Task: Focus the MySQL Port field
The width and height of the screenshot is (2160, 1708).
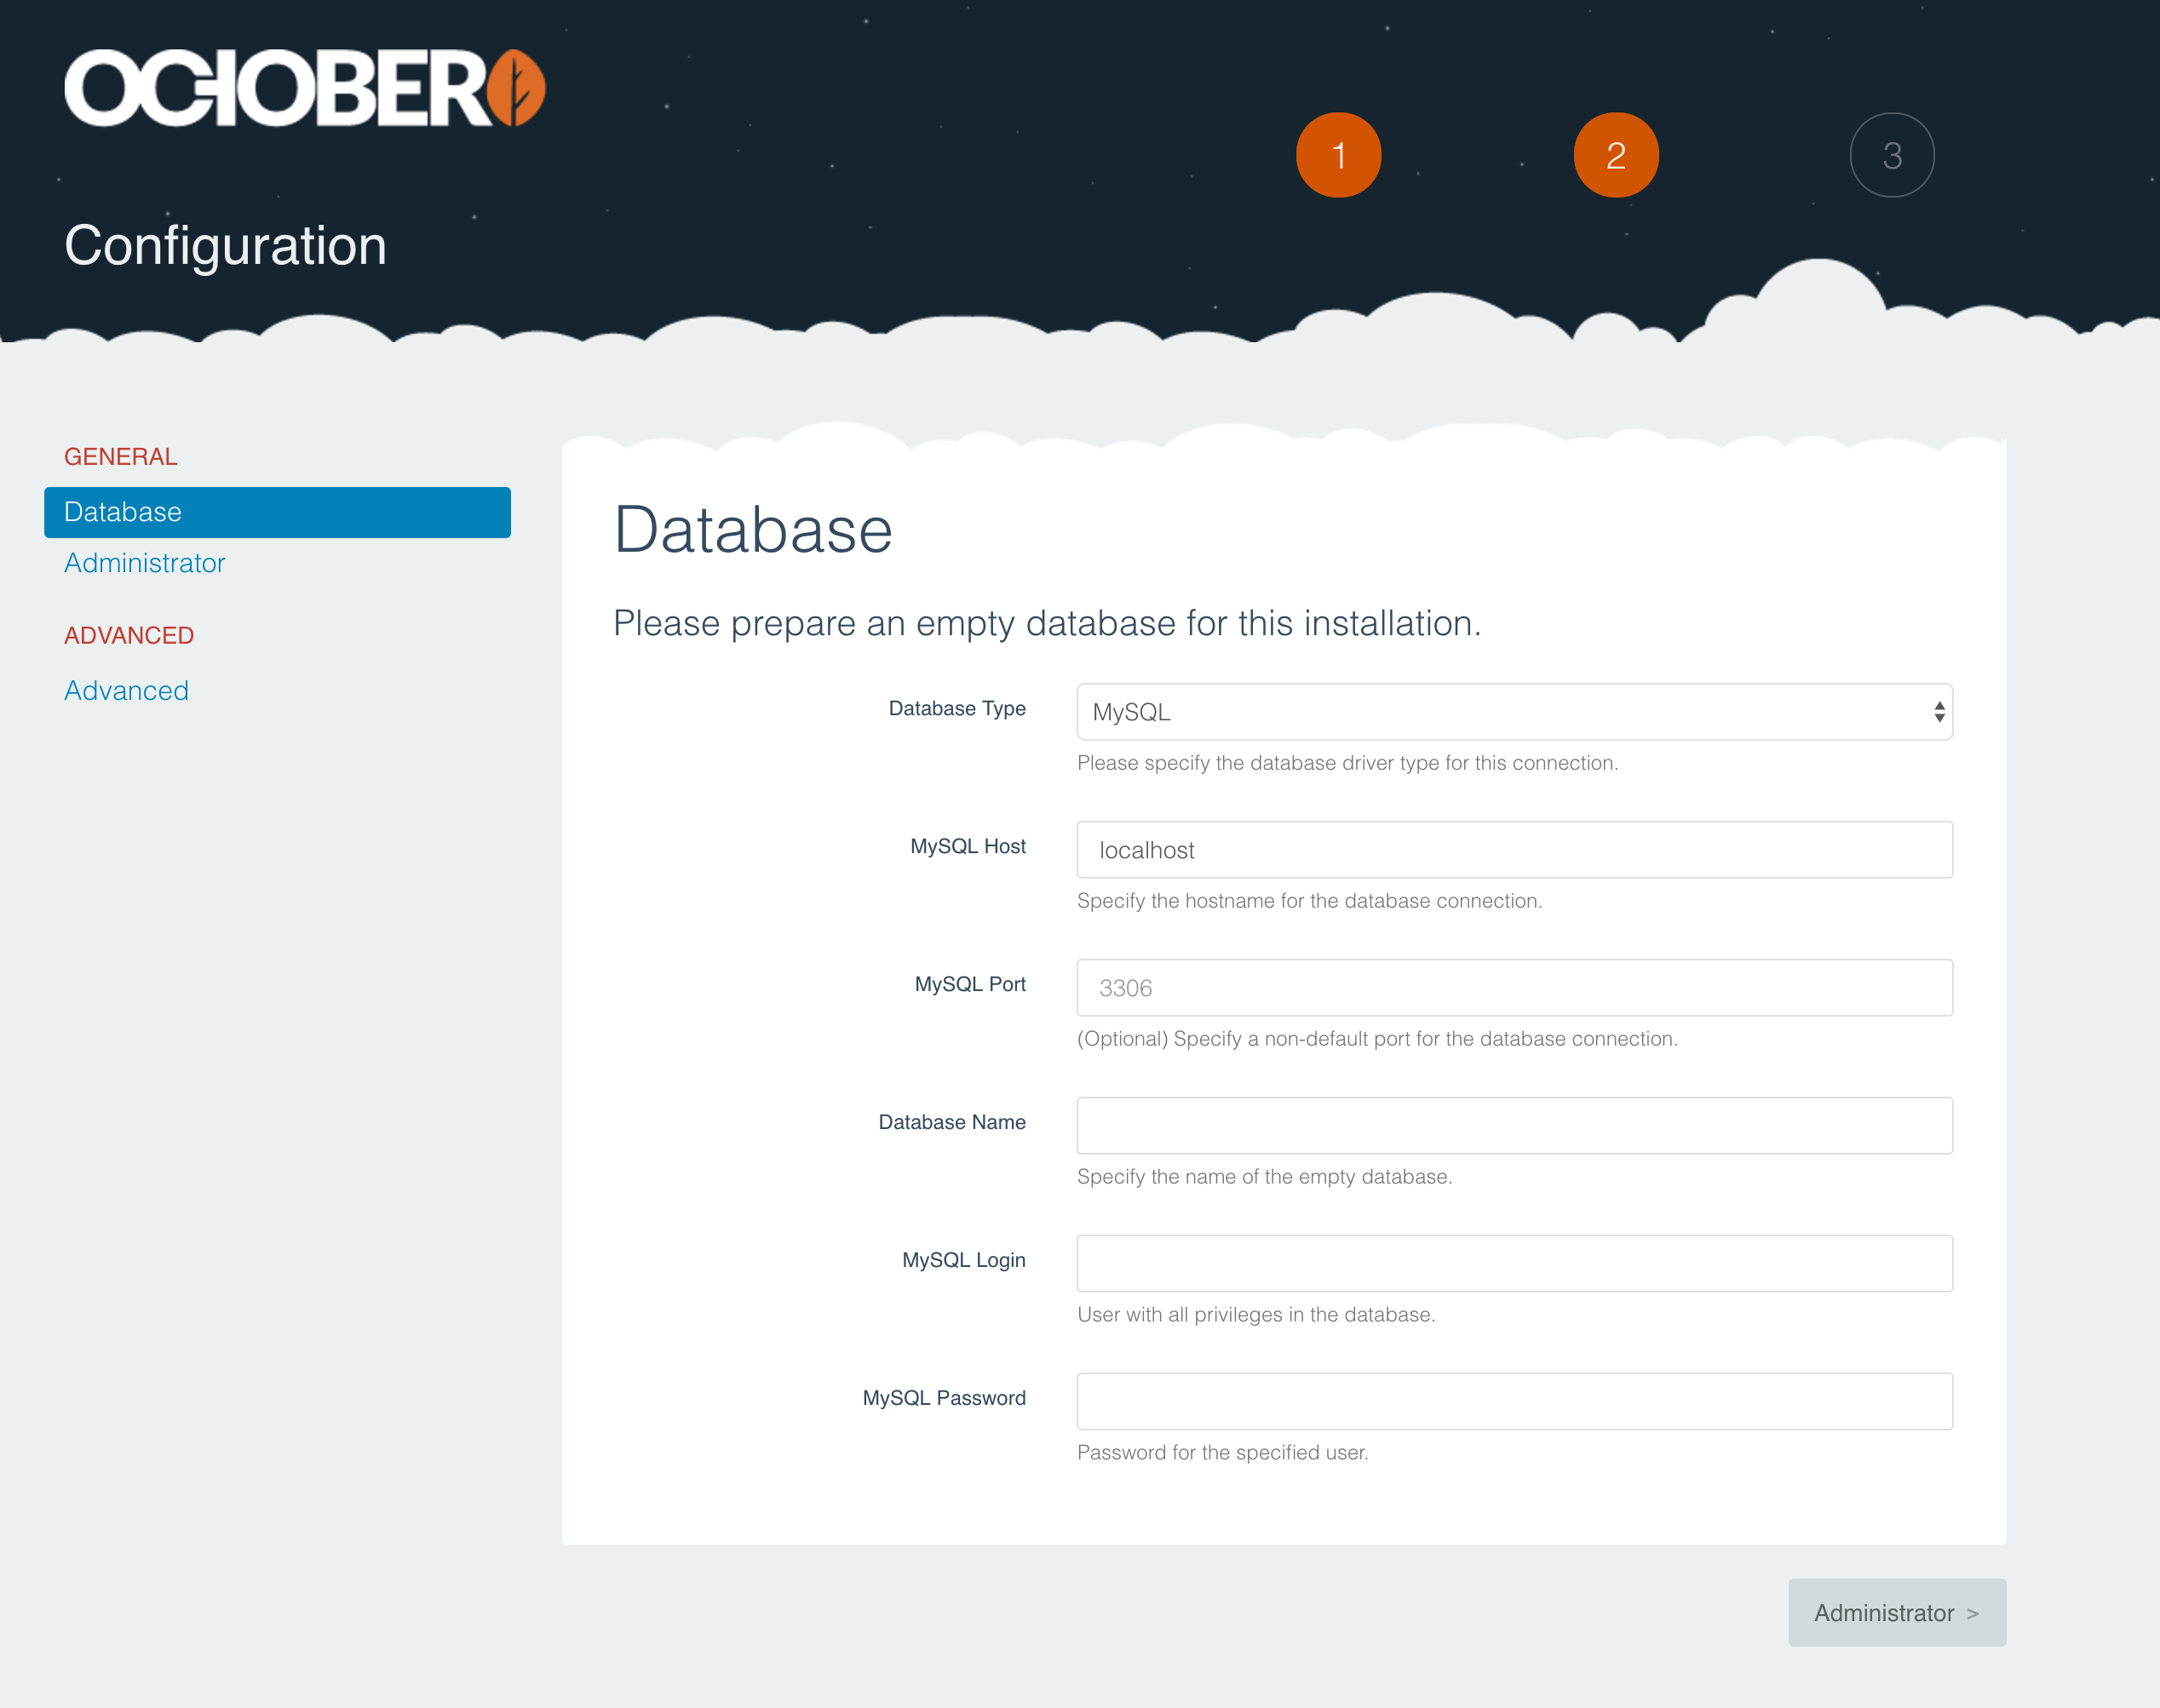Action: (1514, 988)
